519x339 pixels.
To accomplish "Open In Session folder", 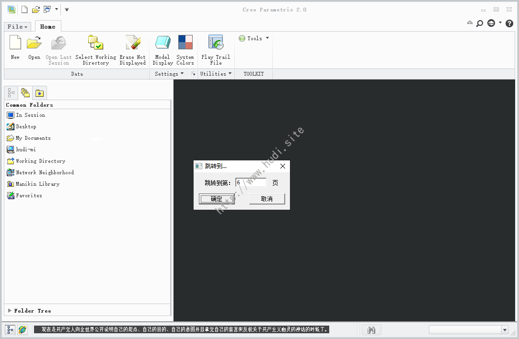I will pos(26,115).
